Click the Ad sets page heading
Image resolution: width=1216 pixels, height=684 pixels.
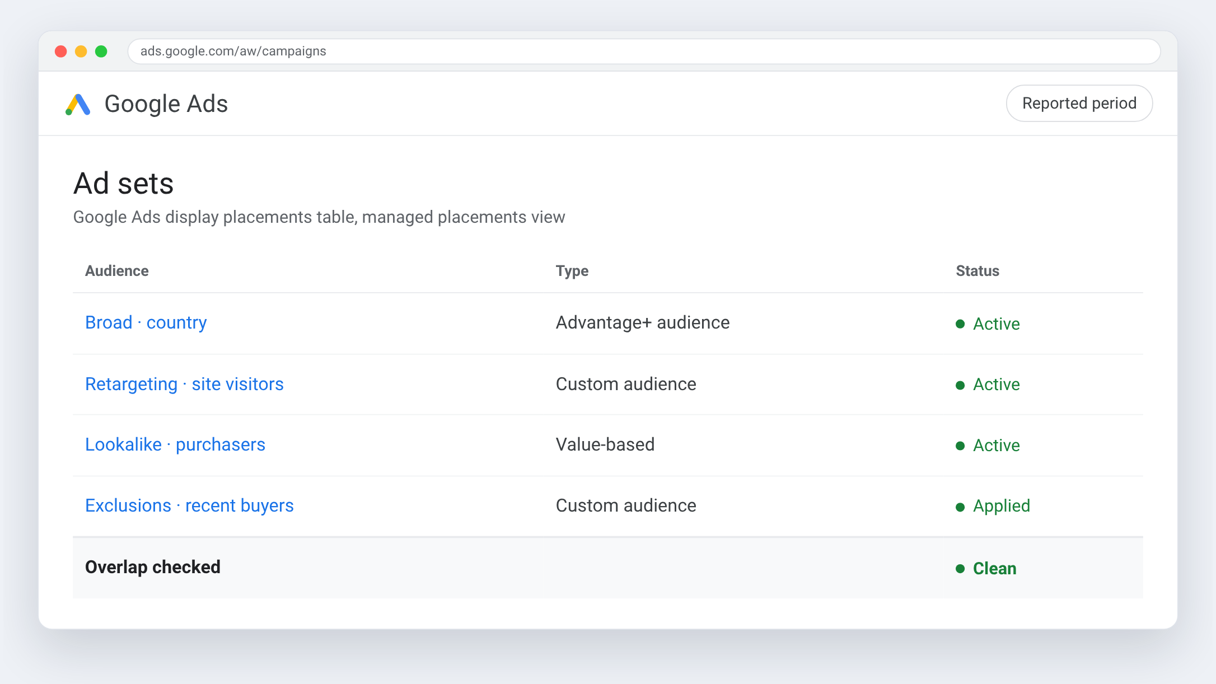(124, 184)
